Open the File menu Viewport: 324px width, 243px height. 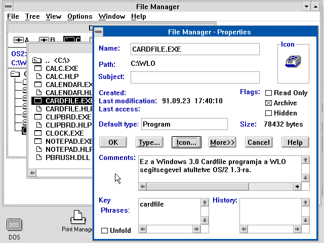coord(13,17)
